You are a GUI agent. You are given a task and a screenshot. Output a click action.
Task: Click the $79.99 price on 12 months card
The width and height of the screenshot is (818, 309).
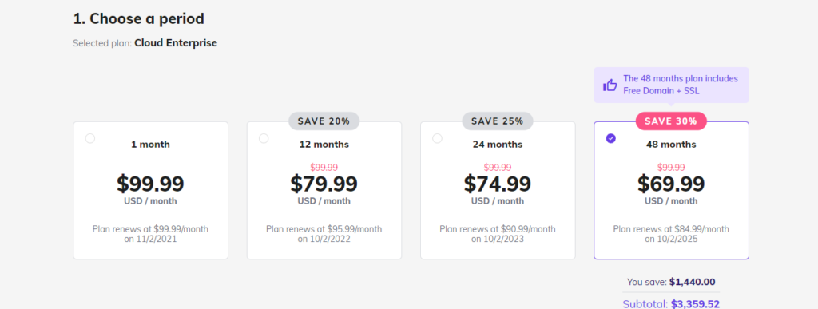coord(324,184)
